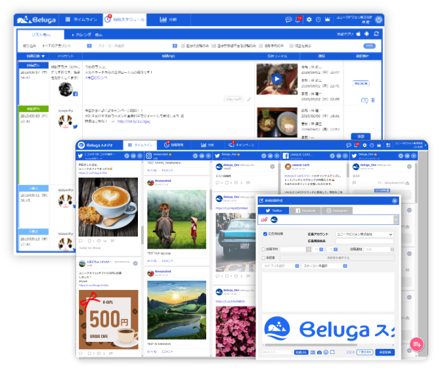Open notifications bell in Beluga Studio header
This screenshot has width=442, height=374.
[357, 145]
